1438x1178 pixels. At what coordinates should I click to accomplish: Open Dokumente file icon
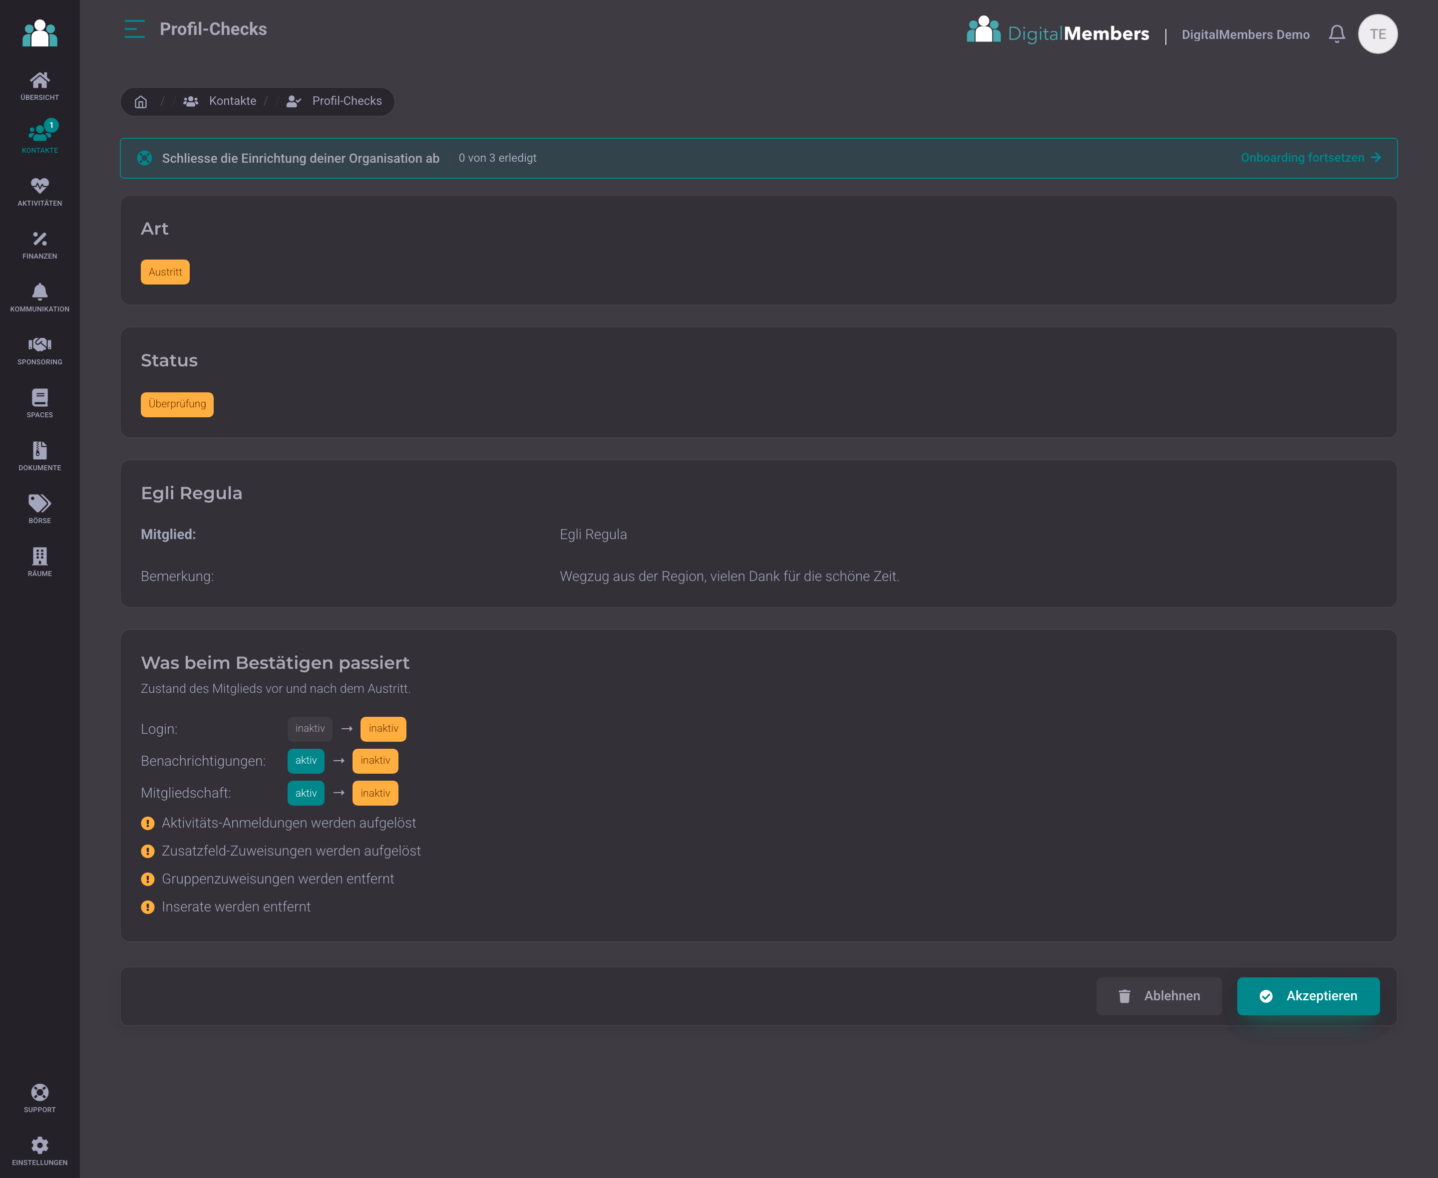(39, 450)
